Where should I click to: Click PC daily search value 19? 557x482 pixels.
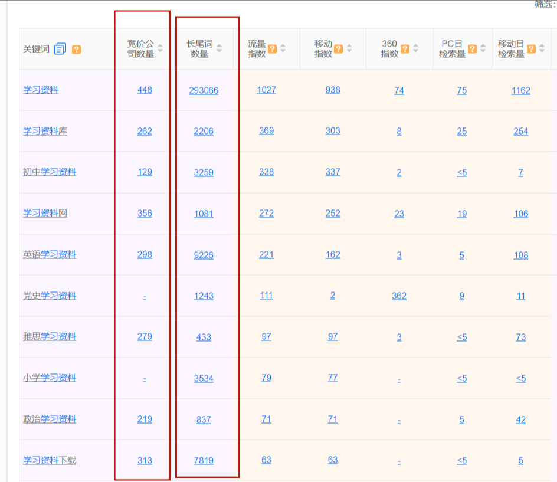462,214
